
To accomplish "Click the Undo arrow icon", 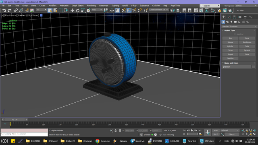I will pyautogui.click(x=4, y=10).
